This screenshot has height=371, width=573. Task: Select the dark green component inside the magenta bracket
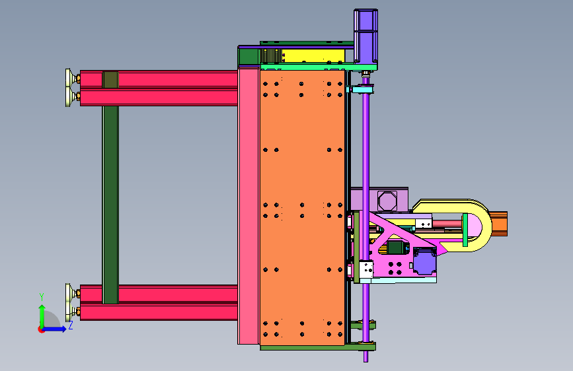point(395,248)
